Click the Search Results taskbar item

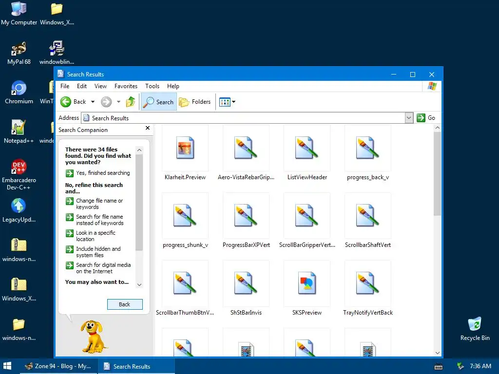tap(136, 366)
